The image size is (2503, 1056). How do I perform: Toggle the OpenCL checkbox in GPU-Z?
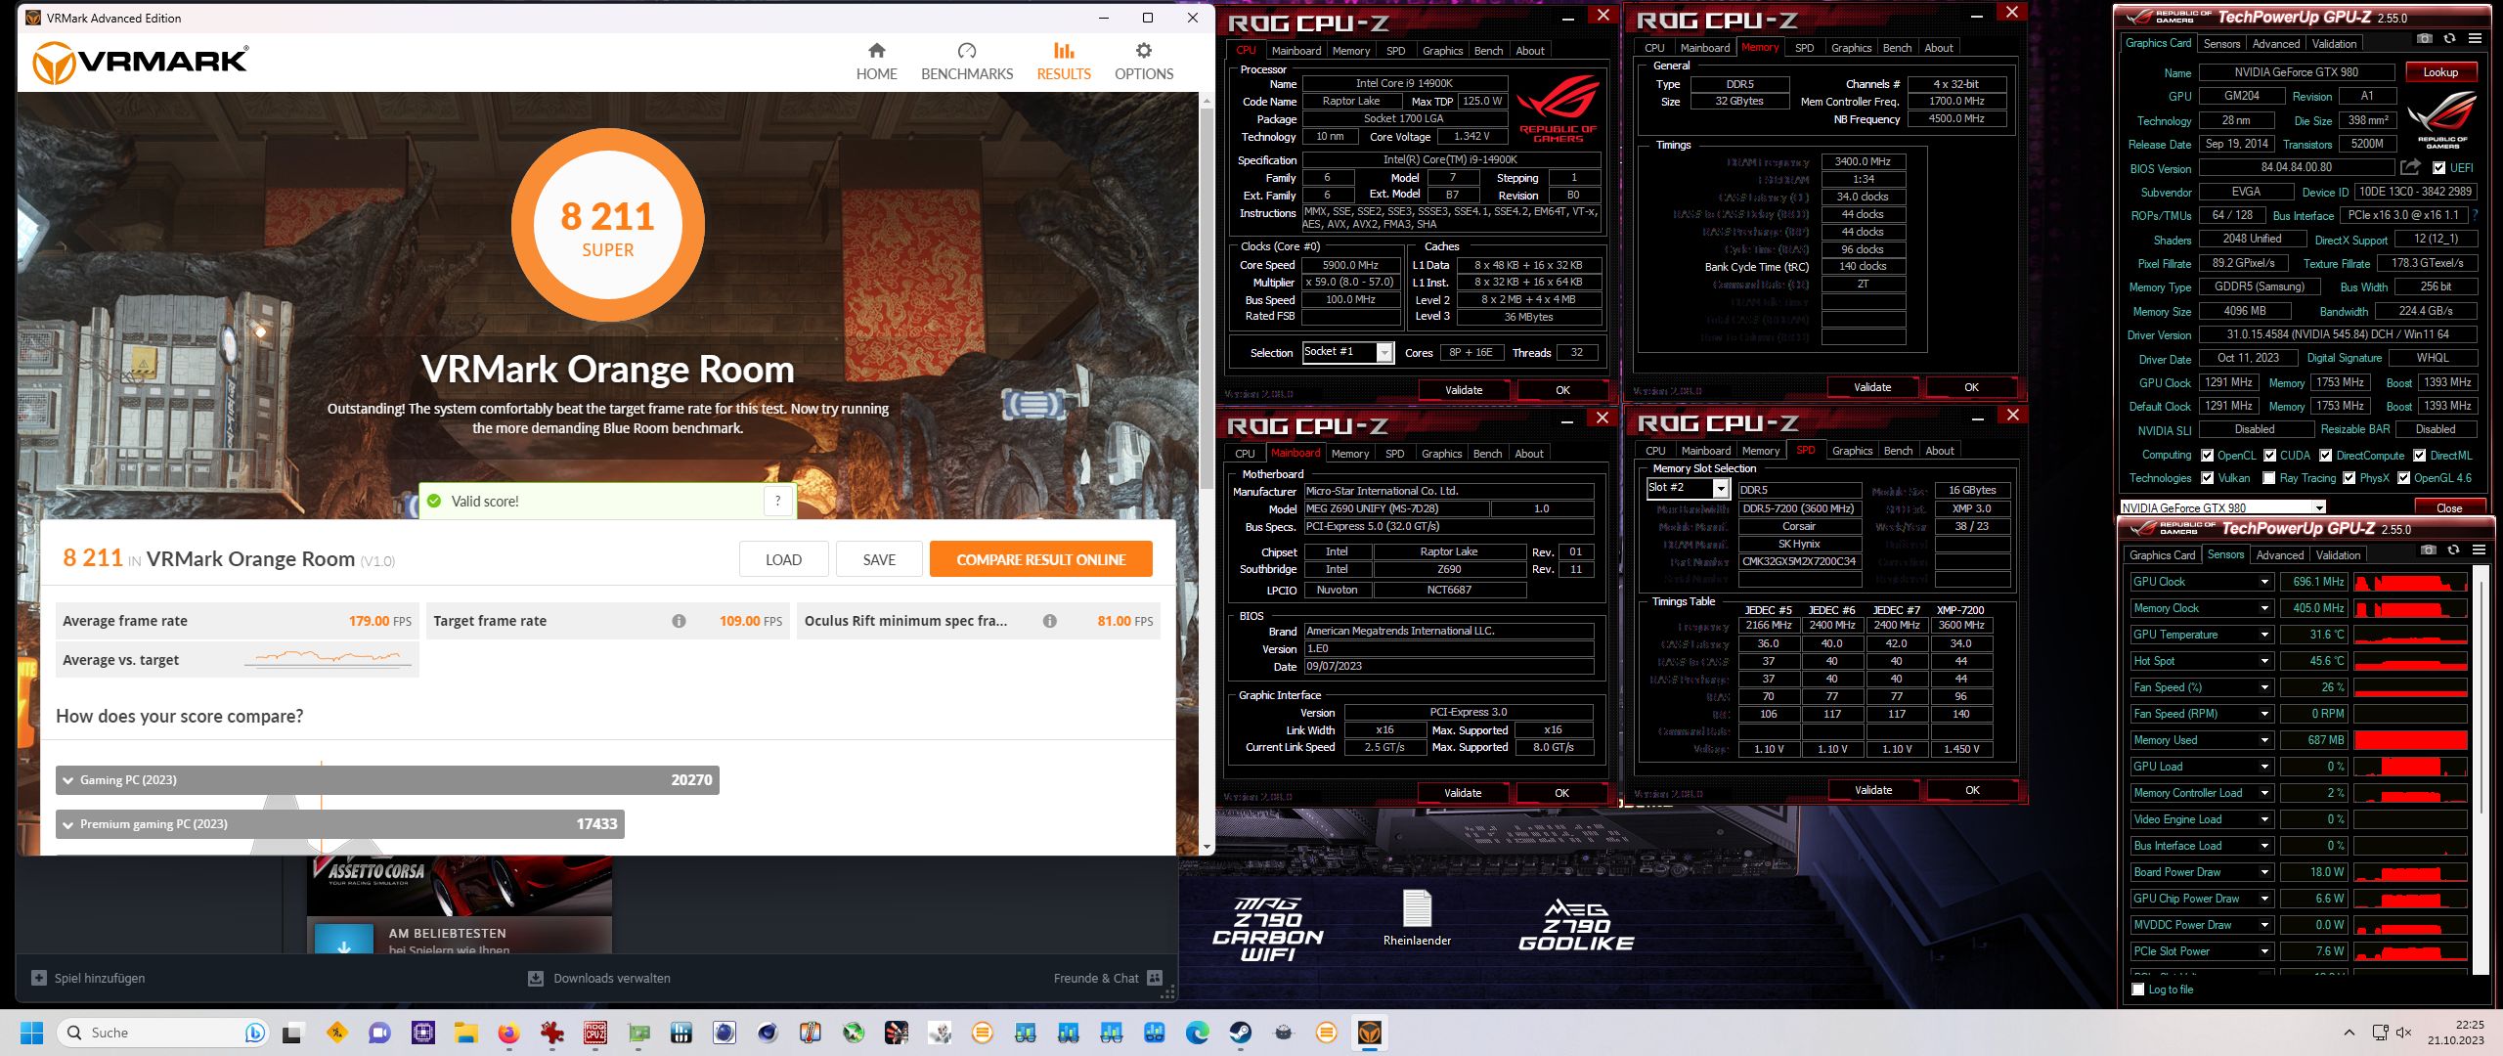2207,456
